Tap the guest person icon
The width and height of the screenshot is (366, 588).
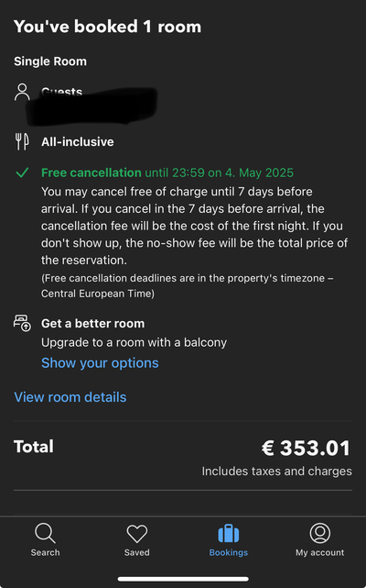pyautogui.click(x=22, y=93)
